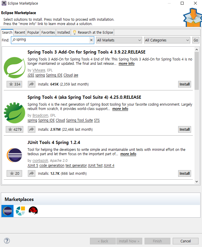Click the results list scrollbar thumb

coord(197,71)
